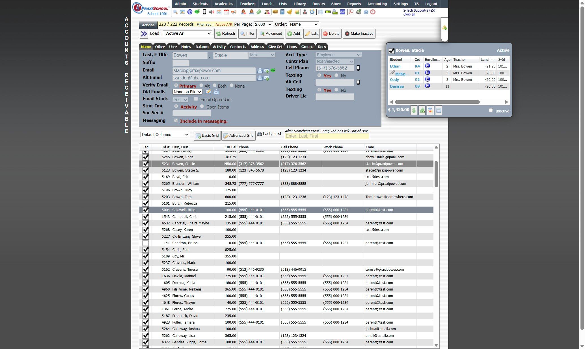Click the blue @ email toolbar icon

(190, 12)
